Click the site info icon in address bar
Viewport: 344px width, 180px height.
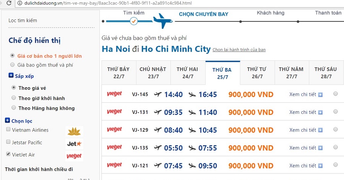[x=19, y=3]
